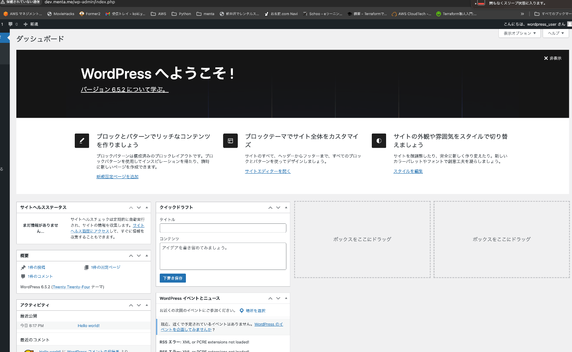This screenshot has height=352, width=572.
Task: Click the comments bubble in the admin bar
Action: point(13,24)
